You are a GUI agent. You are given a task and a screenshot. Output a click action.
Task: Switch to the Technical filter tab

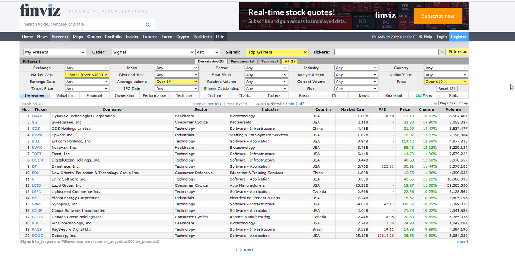[270, 62]
